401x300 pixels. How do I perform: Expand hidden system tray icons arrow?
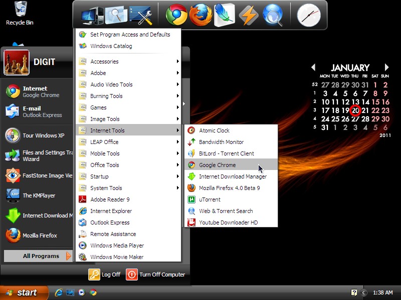pos(363,292)
